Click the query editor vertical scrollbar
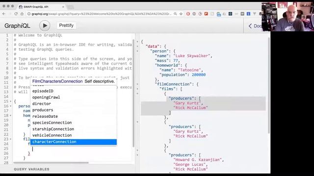The width and height of the screenshot is (314, 176). [133, 93]
